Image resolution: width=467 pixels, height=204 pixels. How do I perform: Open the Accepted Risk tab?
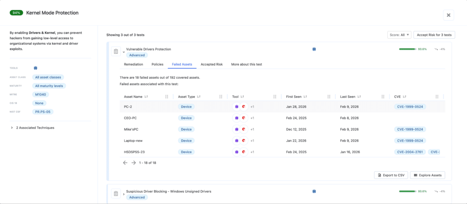pos(212,64)
